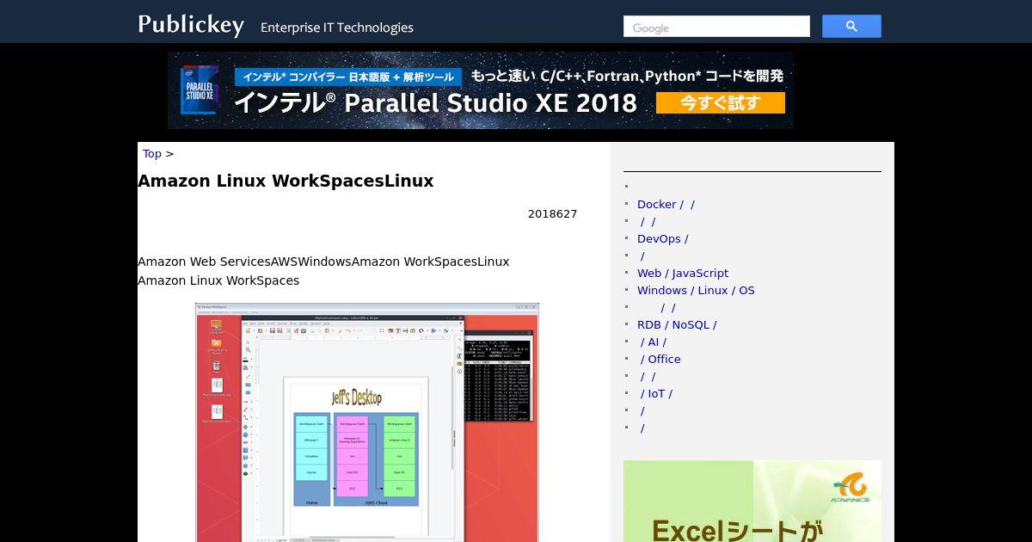Click the Amazon Web Services intro paragraph
Image resolution: width=1032 pixels, height=542 pixels.
point(323,271)
